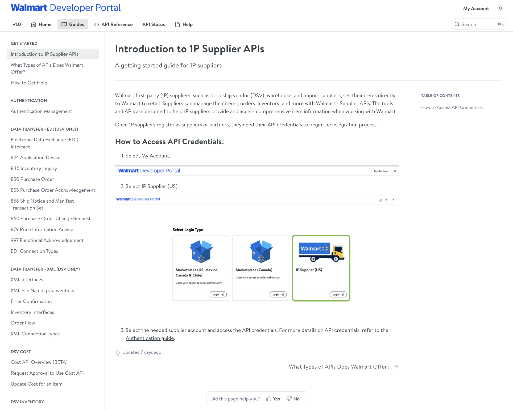
Task: Focus the Search input field
Action: [479, 24]
